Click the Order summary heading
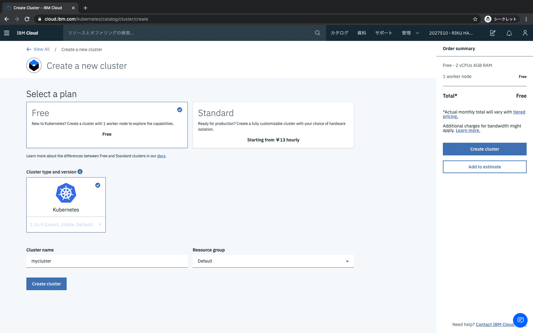The height and width of the screenshot is (333, 533). point(459,49)
